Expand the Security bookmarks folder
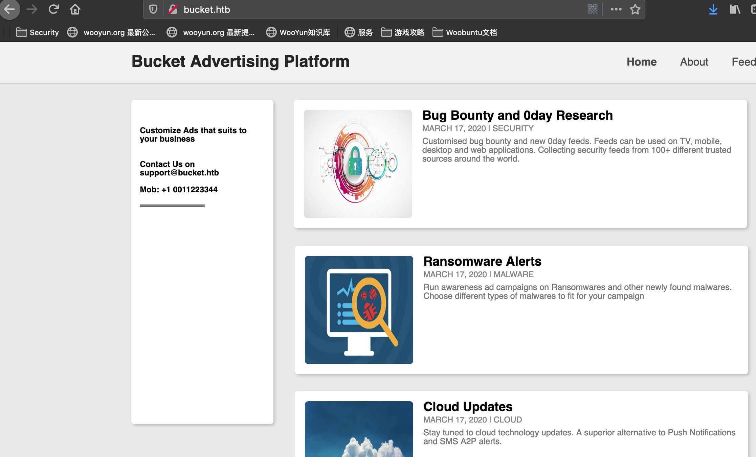Image resolution: width=756 pixels, height=457 pixels. point(38,32)
